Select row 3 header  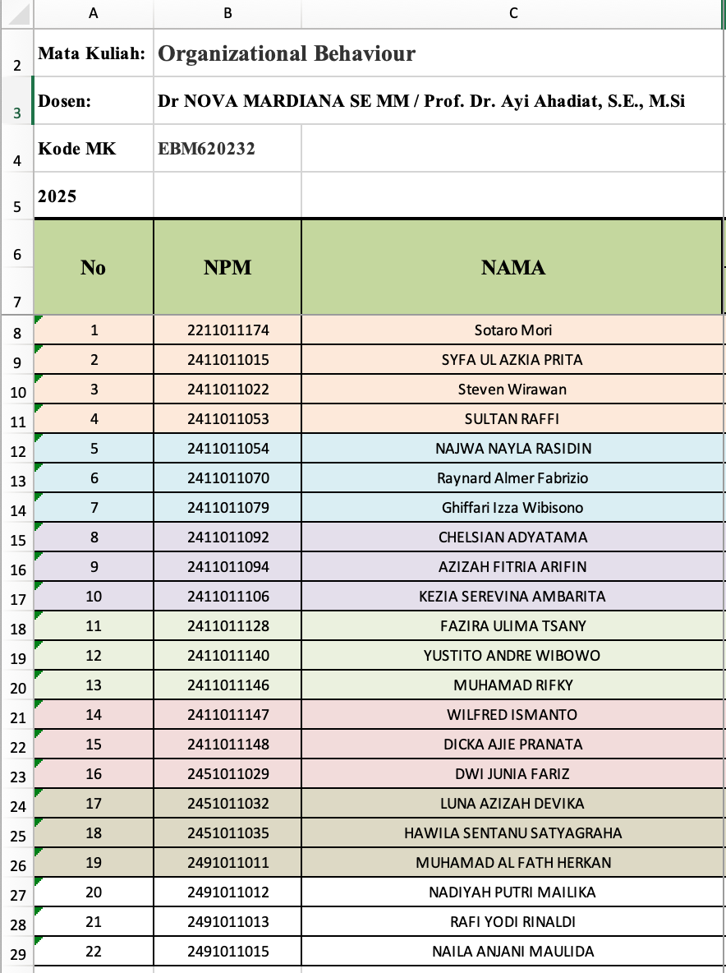(x=16, y=101)
